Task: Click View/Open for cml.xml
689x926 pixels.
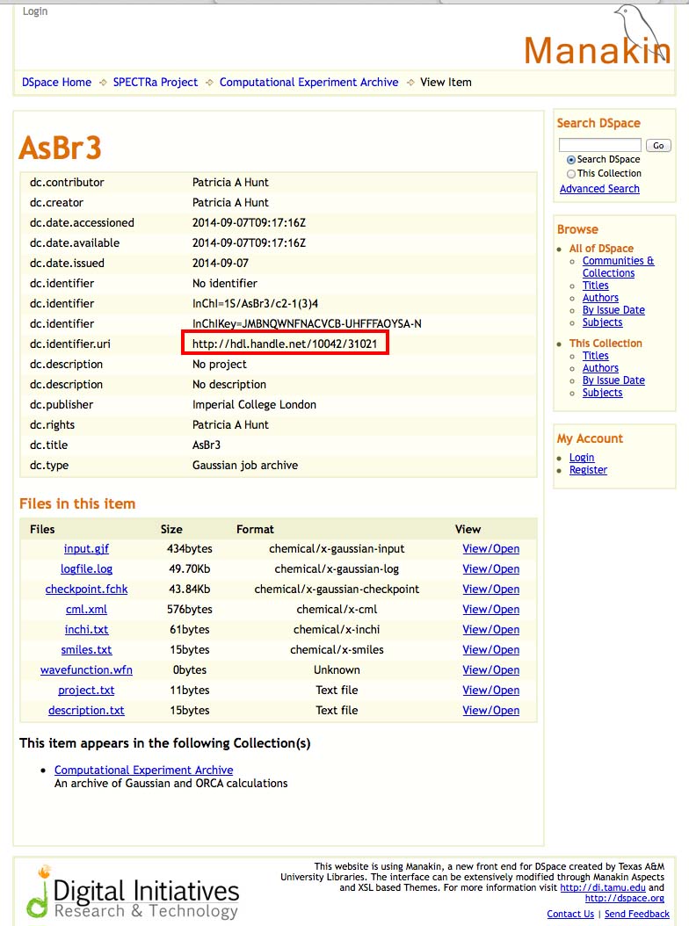Action: 490,610
